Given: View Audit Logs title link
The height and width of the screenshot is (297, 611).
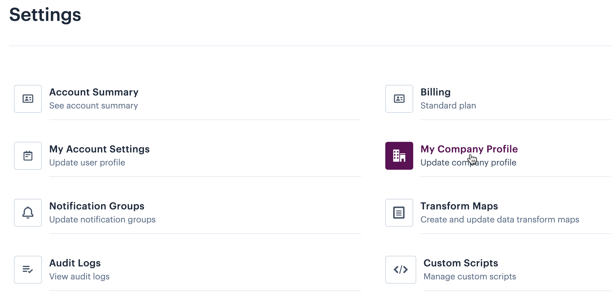Looking at the screenshot, I should coord(75,263).
